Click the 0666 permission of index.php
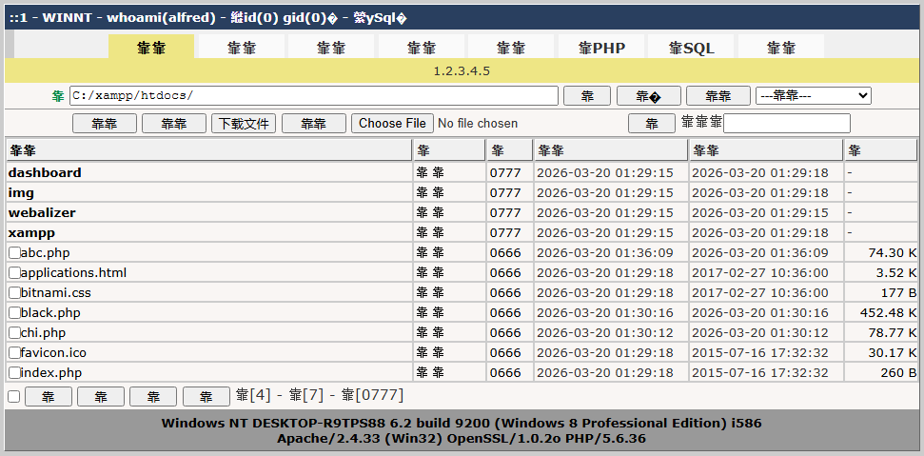Viewport: 924px width, 456px height. (x=505, y=373)
